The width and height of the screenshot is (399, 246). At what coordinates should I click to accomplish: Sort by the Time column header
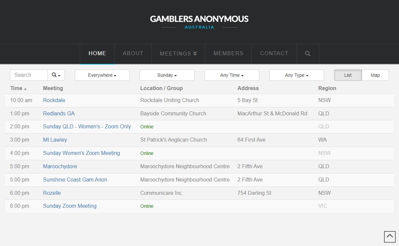point(19,88)
